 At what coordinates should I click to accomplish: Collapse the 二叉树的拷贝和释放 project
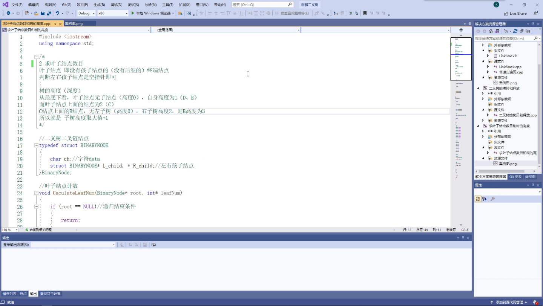tap(478, 88)
